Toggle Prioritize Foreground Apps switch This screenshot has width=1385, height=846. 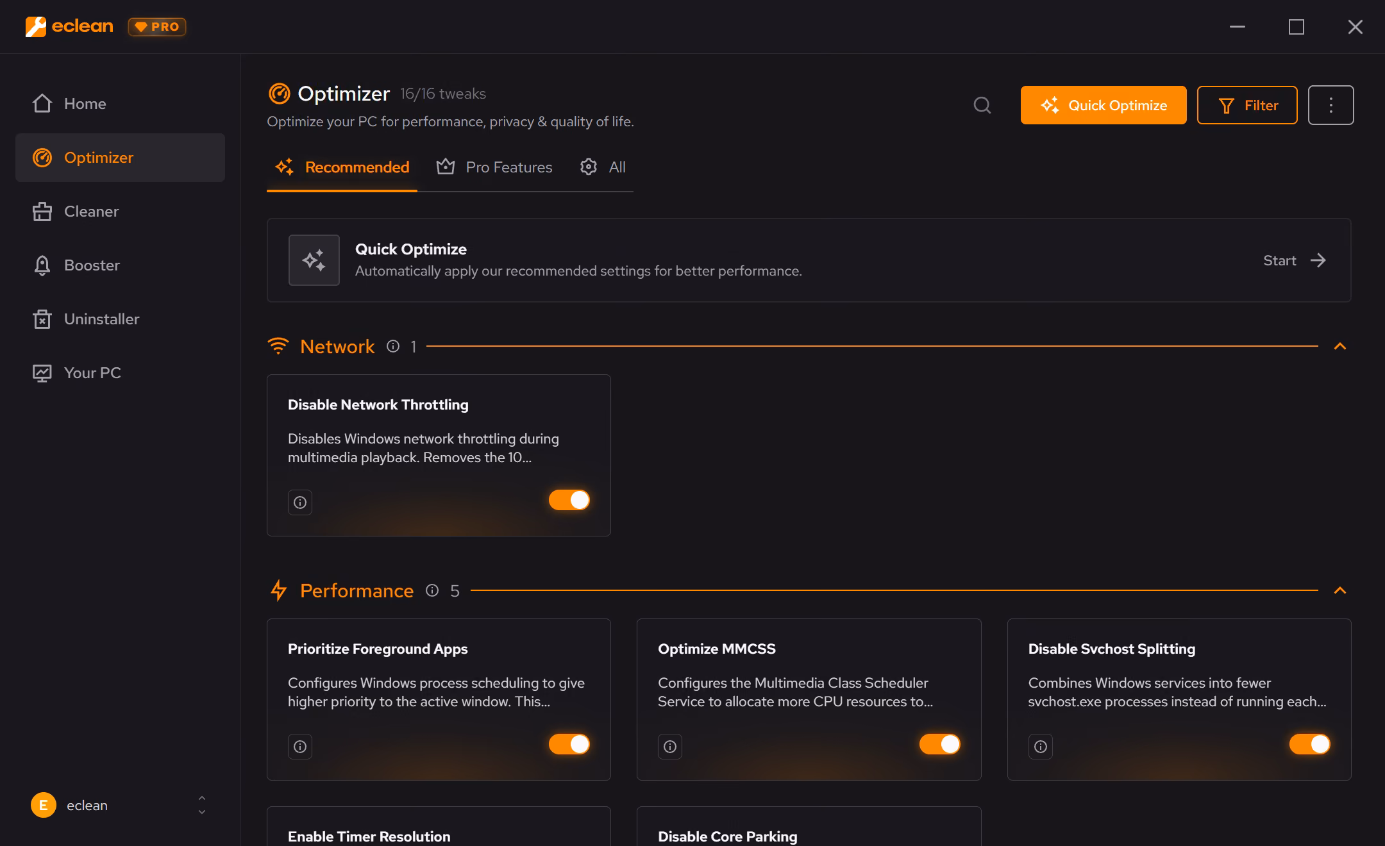569,744
